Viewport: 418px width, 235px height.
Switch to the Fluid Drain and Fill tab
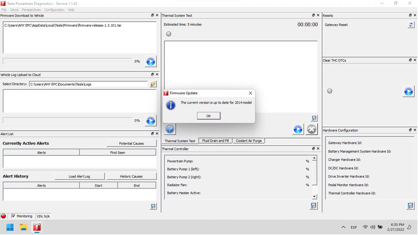pyautogui.click(x=215, y=141)
